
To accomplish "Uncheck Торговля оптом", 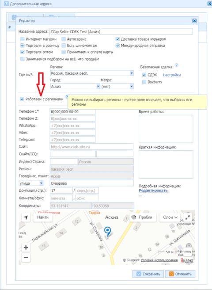I will click(23, 52).
